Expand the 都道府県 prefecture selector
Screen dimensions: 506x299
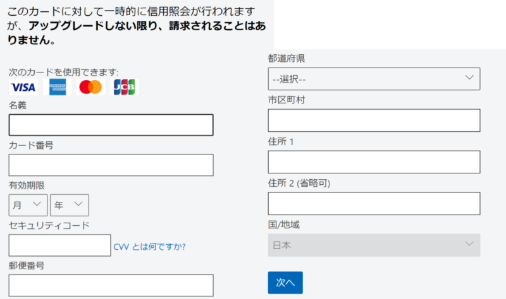pyautogui.click(x=373, y=79)
